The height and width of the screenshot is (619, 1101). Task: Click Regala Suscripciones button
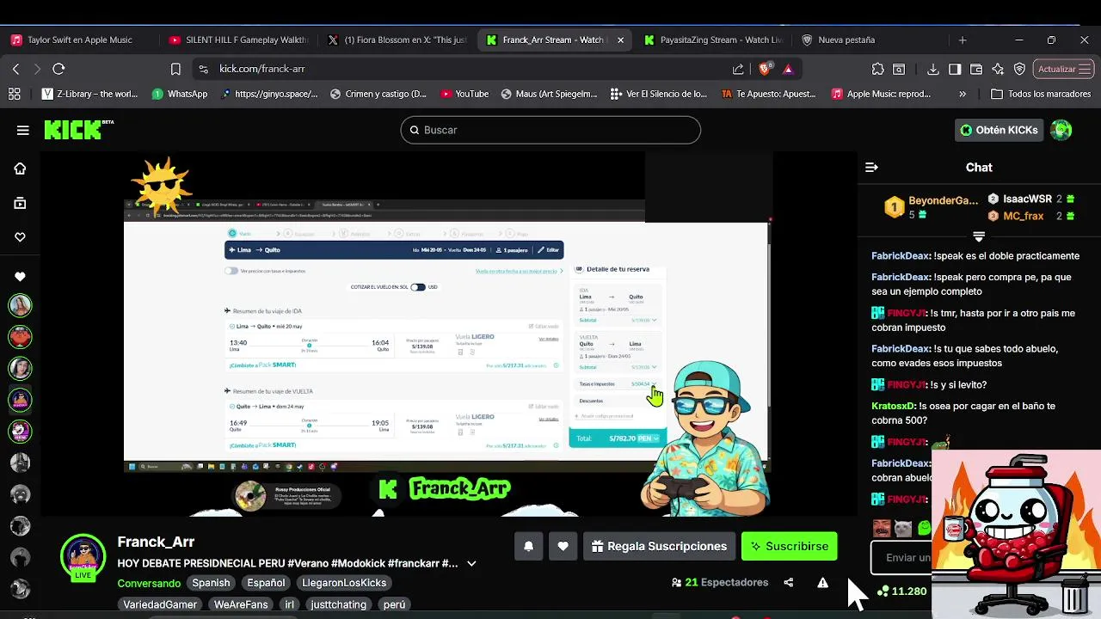pos(659,546)
